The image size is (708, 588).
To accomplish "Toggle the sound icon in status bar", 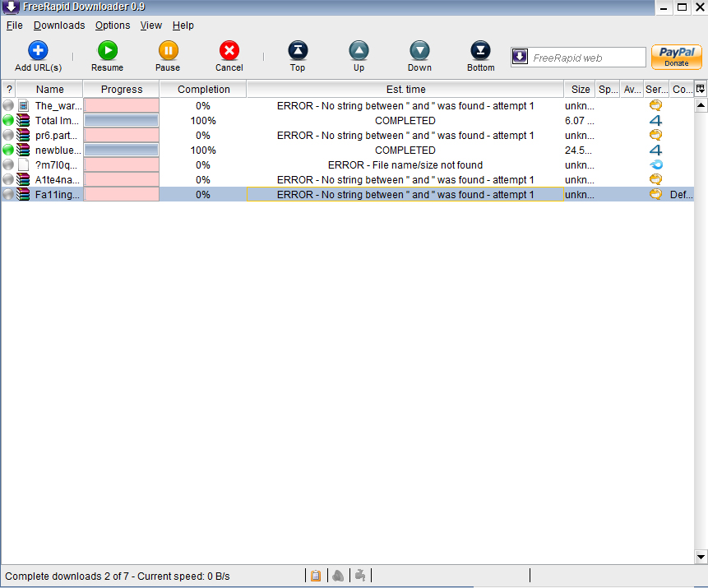I will [x=337, y=576].
